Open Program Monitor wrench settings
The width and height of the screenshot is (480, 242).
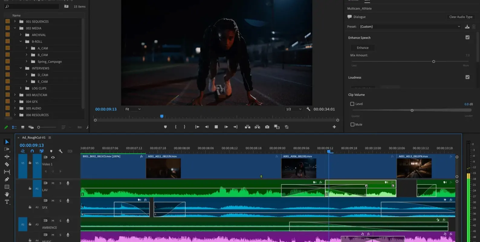tap(308, 109)
